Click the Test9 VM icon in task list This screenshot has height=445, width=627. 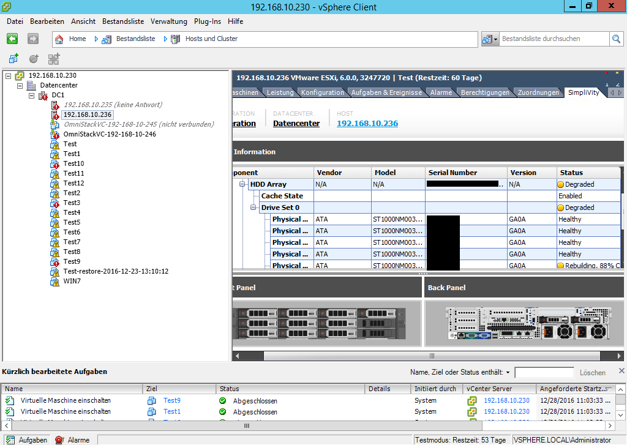coord(152,400)
